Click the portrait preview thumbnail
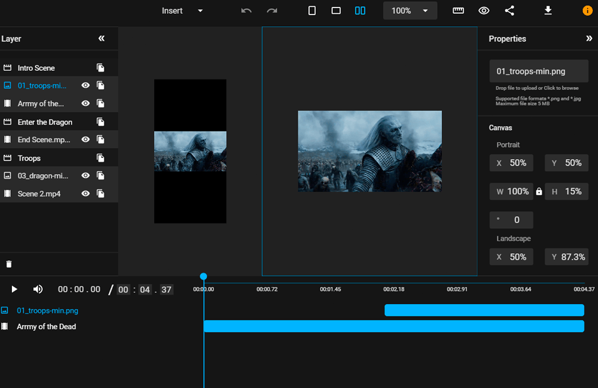 [191, 151]
